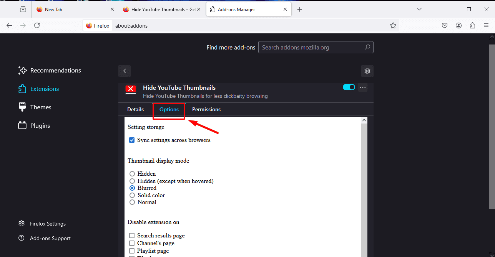Close the New Tab tab
The width and height of the screenshot is (495, 257).
[112, 10]
